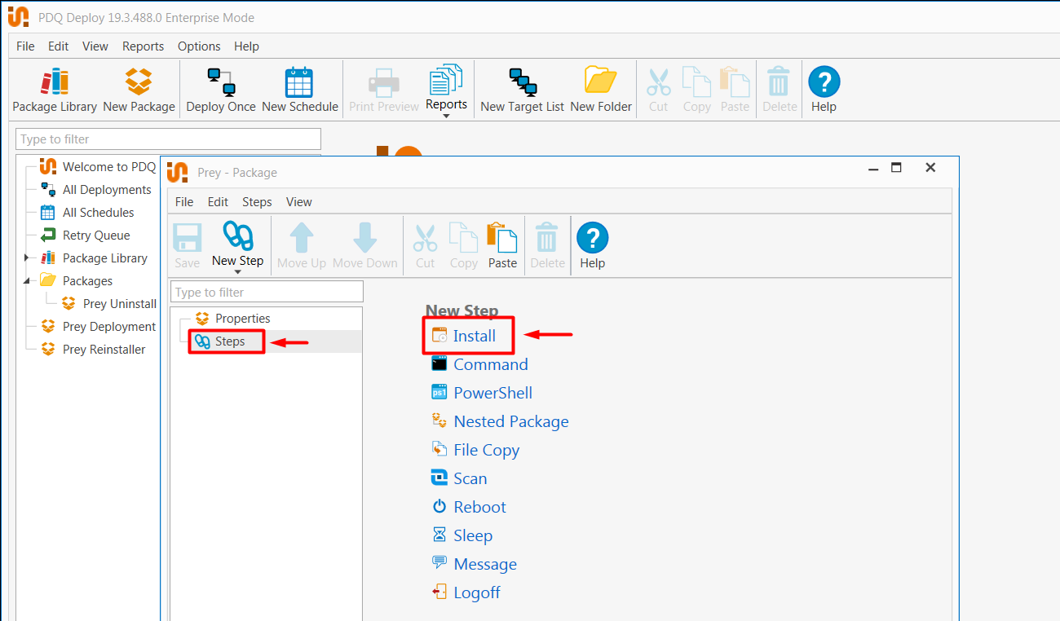This screenshot has width=1060, height=621.
Task: Open the Steps menu in package window
Action: (257, 202)
